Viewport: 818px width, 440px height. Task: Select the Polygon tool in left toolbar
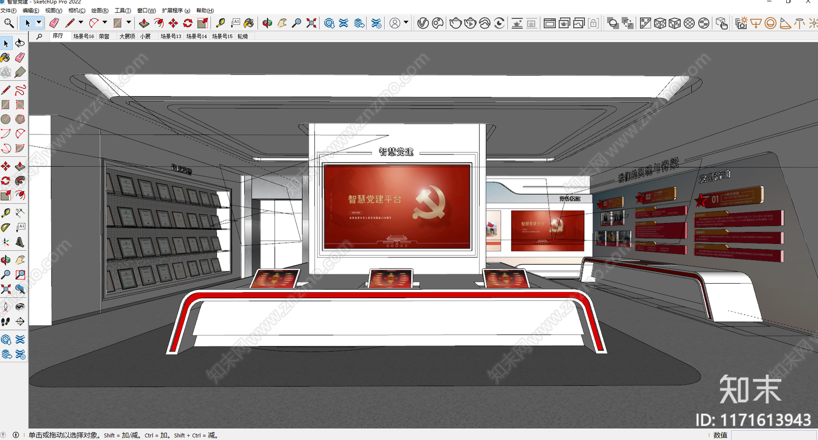[x=20, y=119]
